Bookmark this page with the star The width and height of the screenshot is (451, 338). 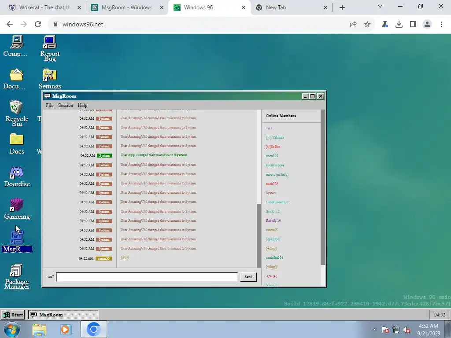[x=367, y=24]
